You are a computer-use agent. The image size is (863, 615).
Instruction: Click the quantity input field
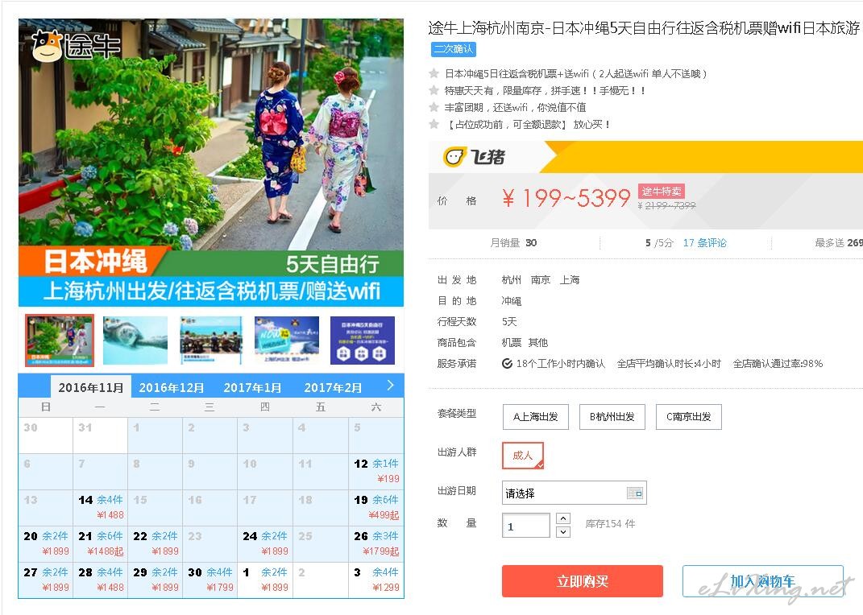[x=525, y=526]
